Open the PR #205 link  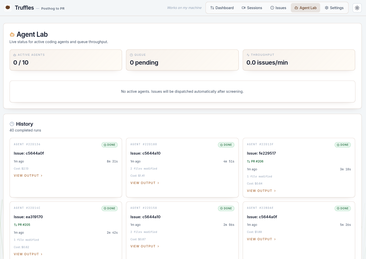pos(22,225)
